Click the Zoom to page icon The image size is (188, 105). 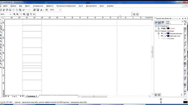coord(28,14)
